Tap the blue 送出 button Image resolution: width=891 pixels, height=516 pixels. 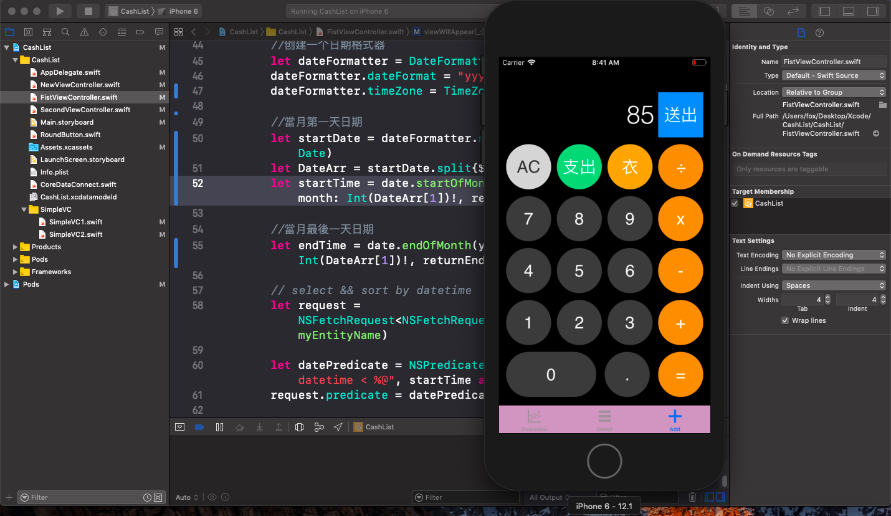pos(680,115)
